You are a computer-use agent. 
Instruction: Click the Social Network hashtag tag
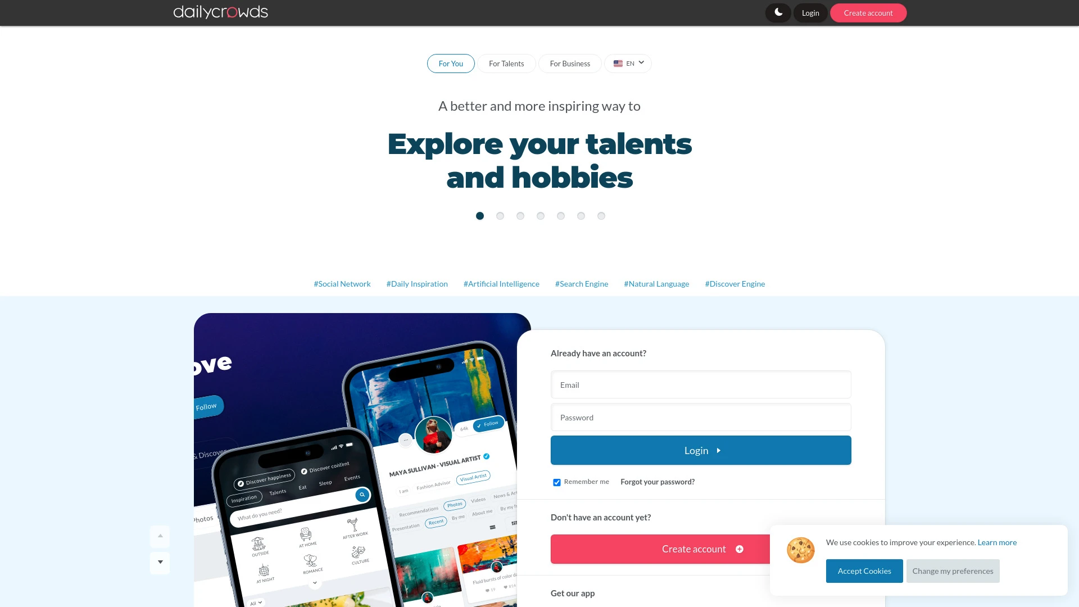pyautogui.click(x=342, y=284)
